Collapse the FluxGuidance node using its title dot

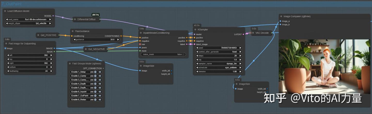(x=73, y=31)
